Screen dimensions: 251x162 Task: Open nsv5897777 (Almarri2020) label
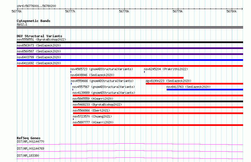click(93, 122)
